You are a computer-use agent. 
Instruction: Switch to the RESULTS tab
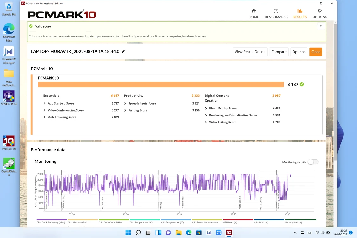point(300,14)
